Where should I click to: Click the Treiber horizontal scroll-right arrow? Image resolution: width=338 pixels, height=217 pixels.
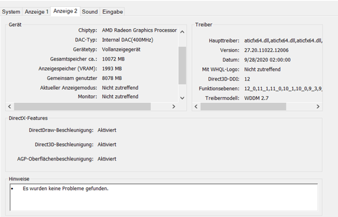pos(318,106)
